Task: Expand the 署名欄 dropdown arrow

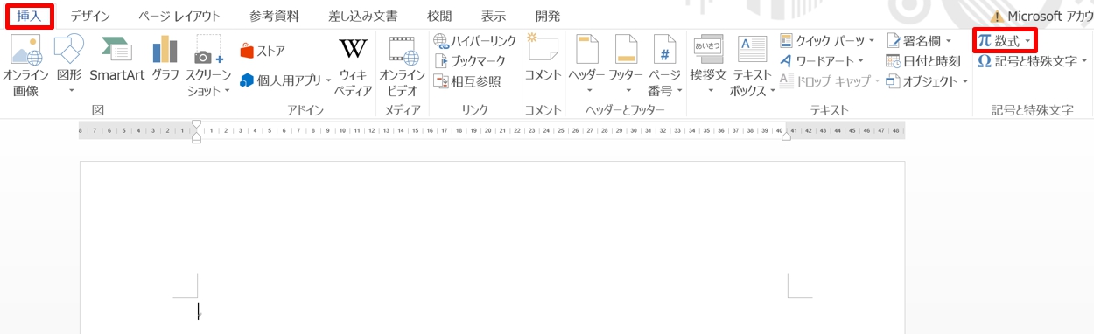Action: tap(949, 42)
